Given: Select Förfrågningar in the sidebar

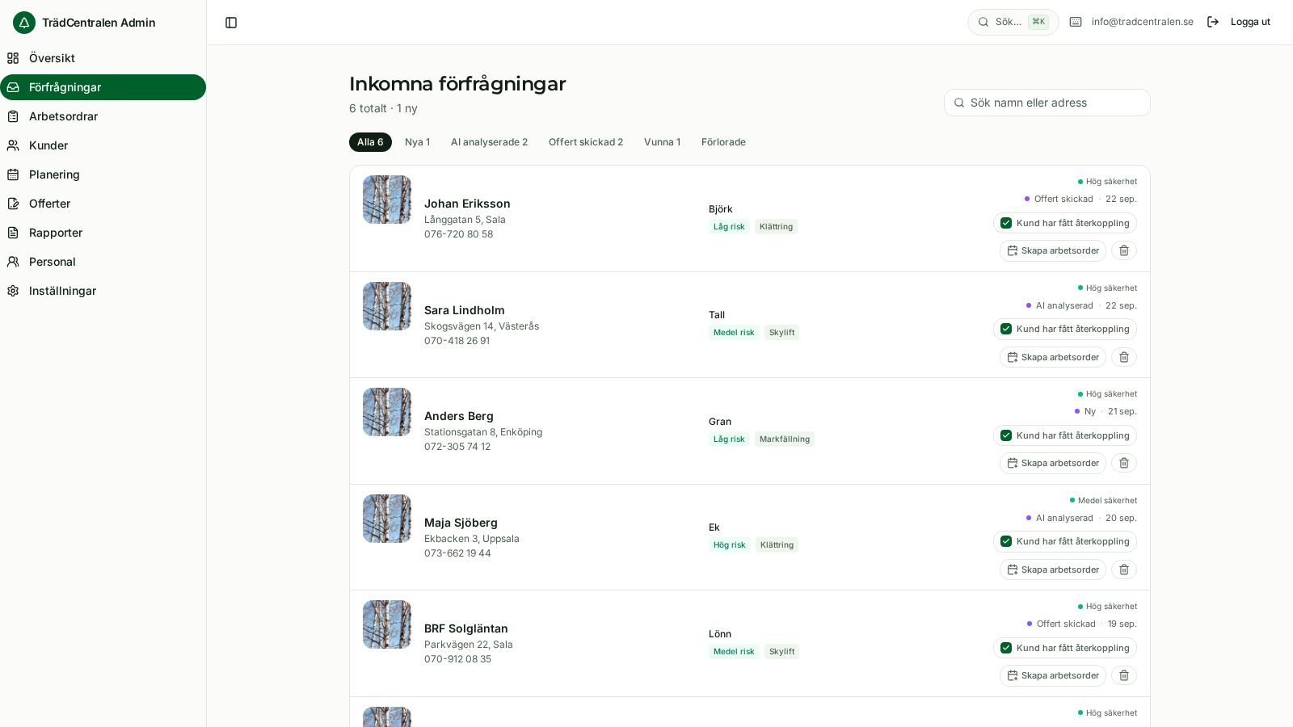Looking at the screenshot, I should (x=103, y=87).
